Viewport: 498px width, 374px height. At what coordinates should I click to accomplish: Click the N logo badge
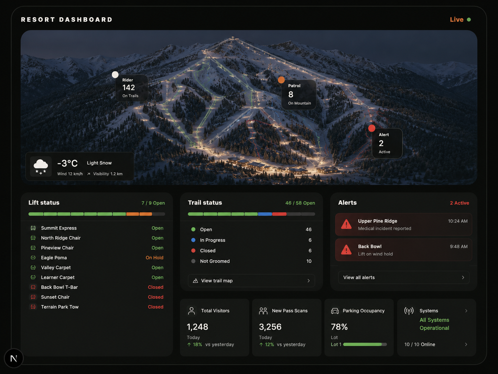point(14,359)
